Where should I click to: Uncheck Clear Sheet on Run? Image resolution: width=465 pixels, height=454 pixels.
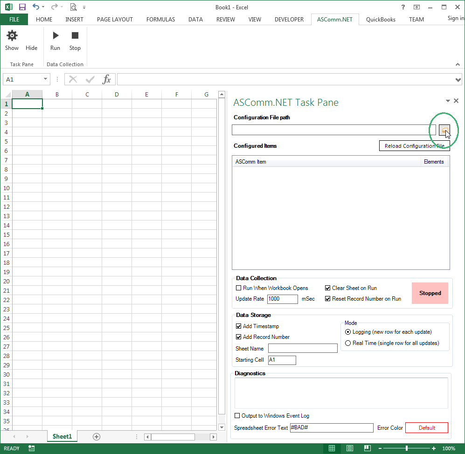pyautogui.click(x=328, y=288)
